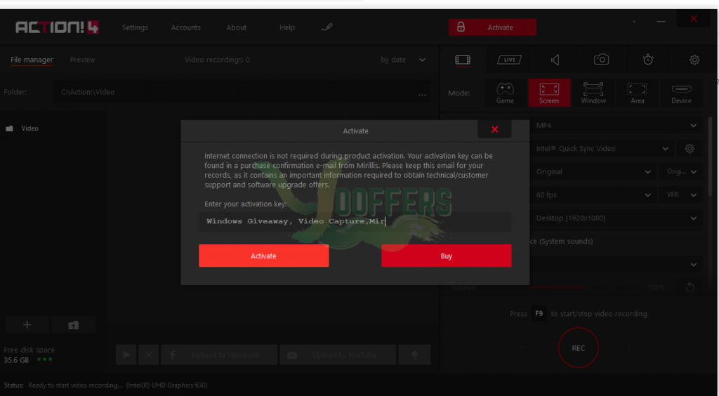Browse folder path with three dots
The image size is (719, 396).
[422, 94]
